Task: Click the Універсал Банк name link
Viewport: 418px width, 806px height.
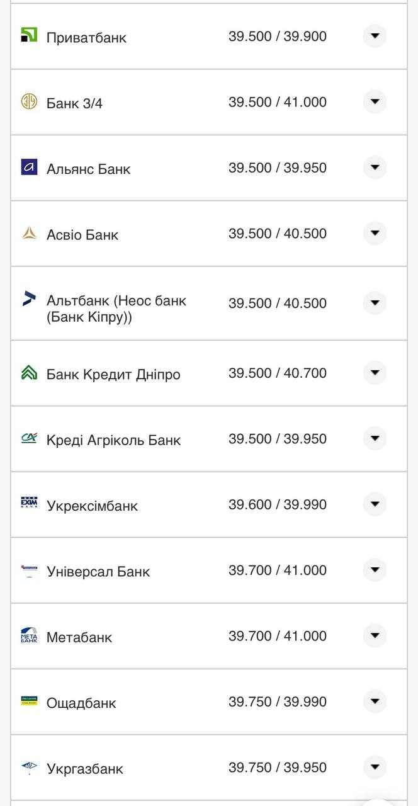Action: 98,571
